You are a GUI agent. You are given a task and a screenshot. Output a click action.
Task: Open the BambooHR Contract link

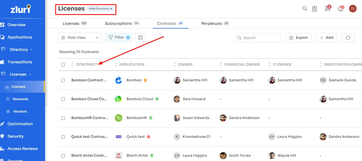[x=90, y=118]
